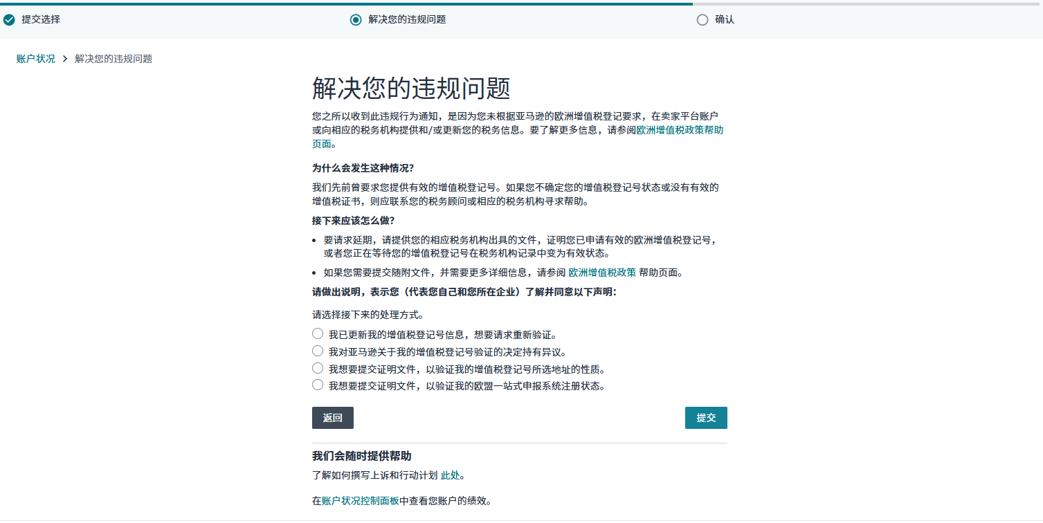Click the breadcrumb chevron after 账户状况

65,59
